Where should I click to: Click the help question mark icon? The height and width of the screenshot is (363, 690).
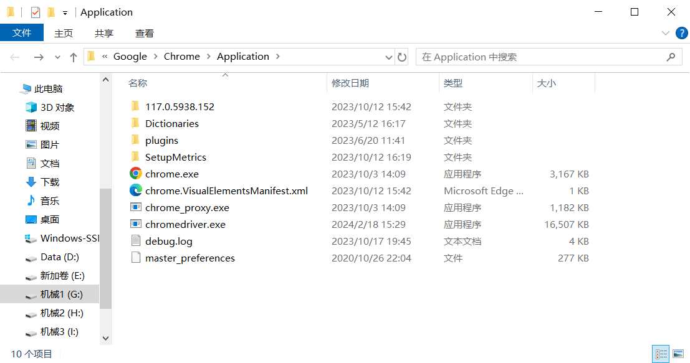682,33
